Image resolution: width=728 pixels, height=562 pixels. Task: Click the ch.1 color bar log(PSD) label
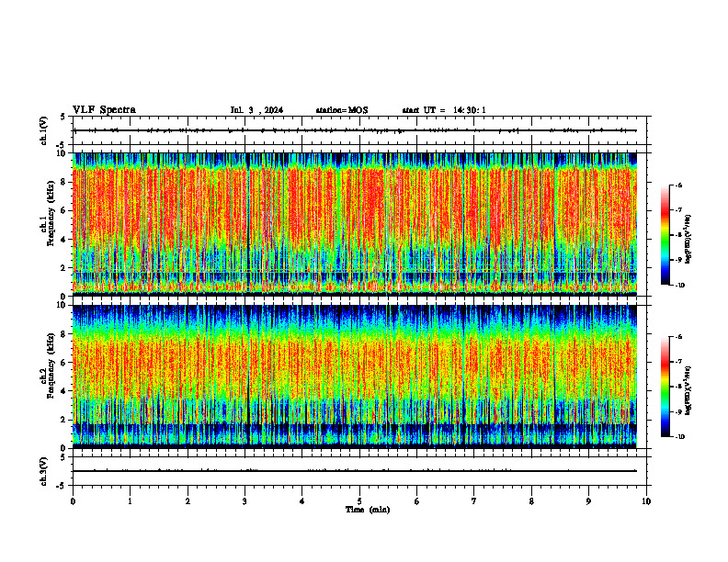(688, 240)
